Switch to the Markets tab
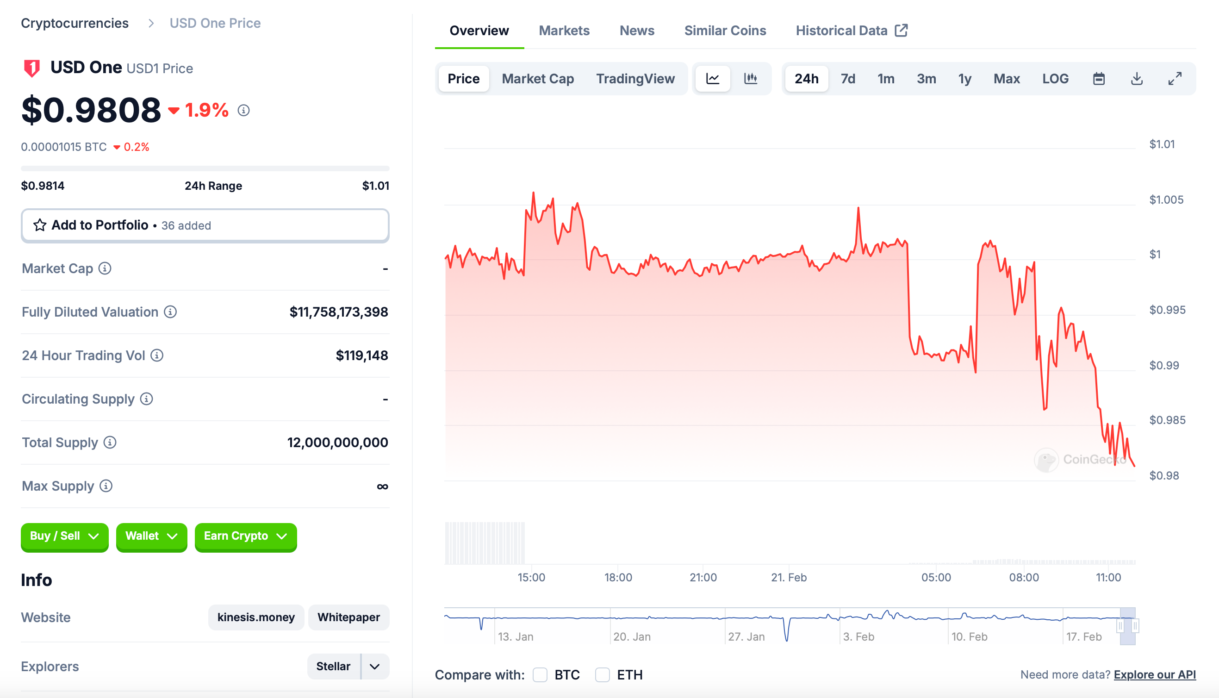This screenshot has width=1219, height=698. point(564,31)
